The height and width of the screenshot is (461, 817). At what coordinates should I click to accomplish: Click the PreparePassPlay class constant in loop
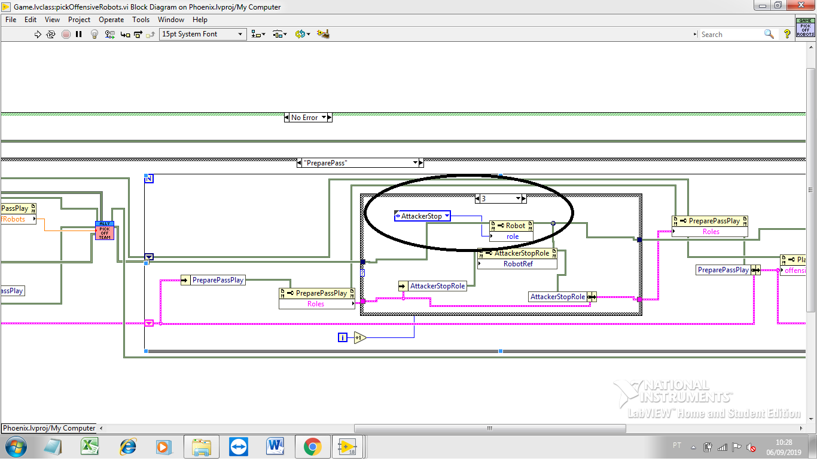tap(213, 280)
